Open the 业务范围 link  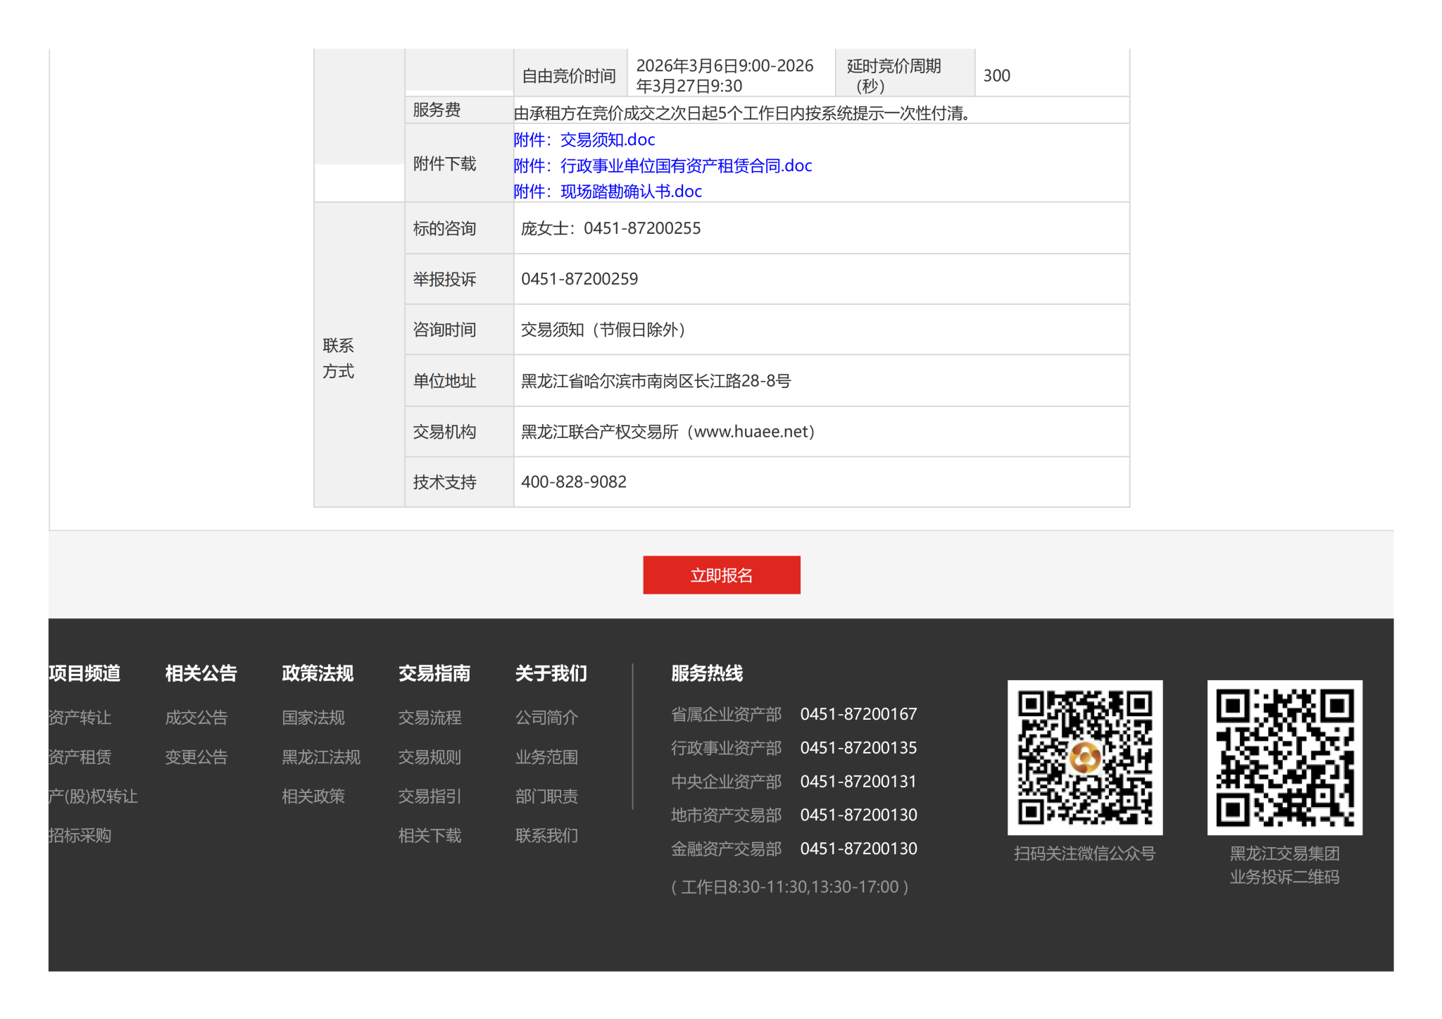click(546, 757)
